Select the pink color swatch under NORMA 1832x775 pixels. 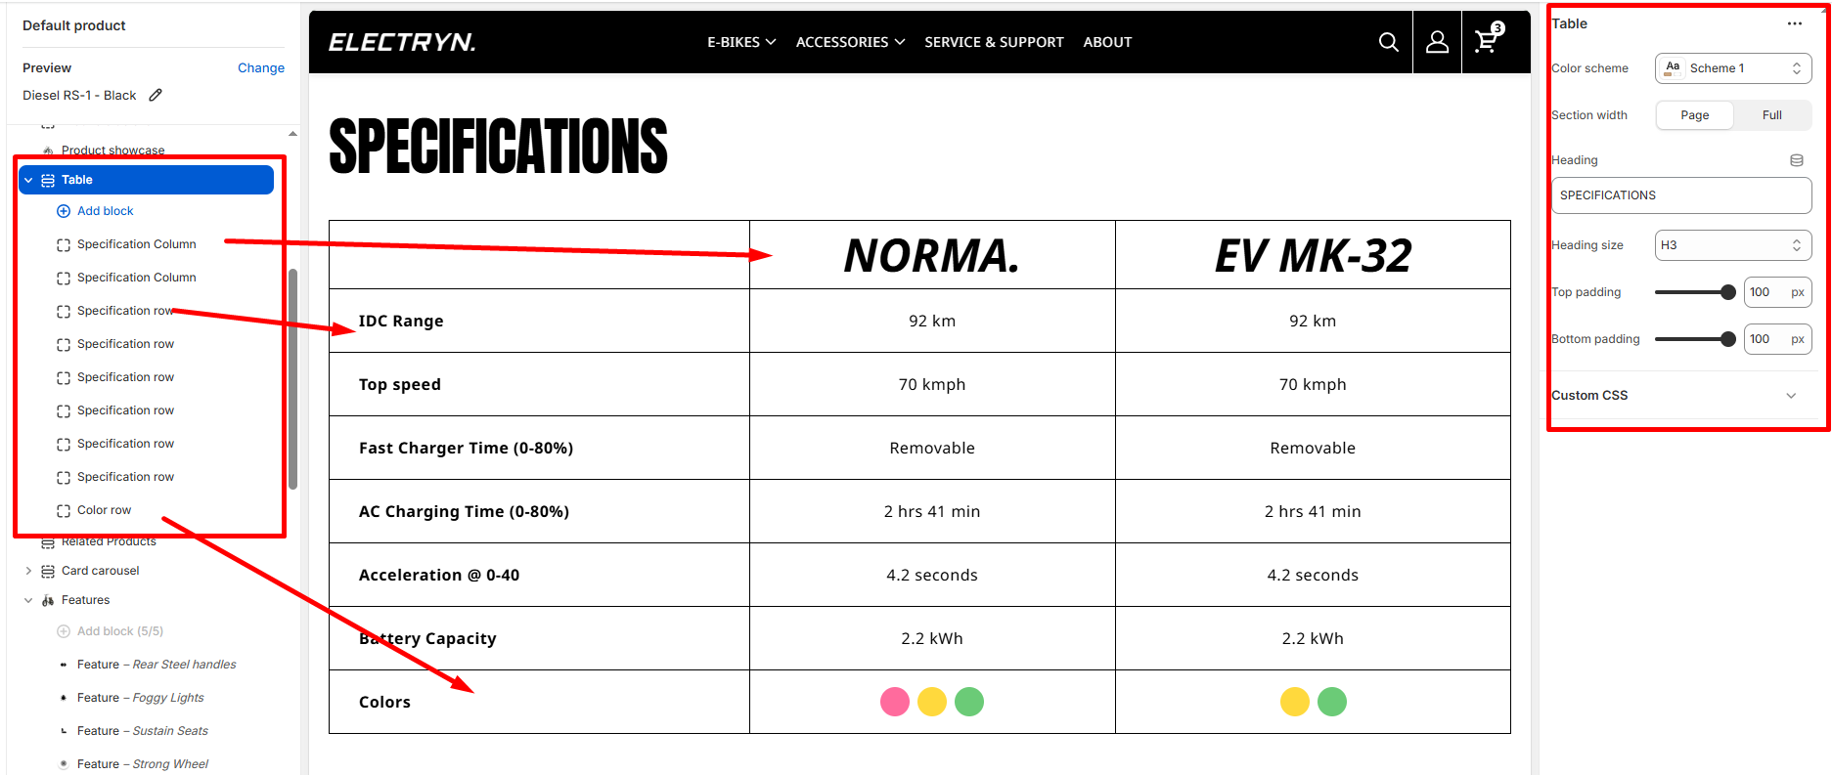click(894, 702)
